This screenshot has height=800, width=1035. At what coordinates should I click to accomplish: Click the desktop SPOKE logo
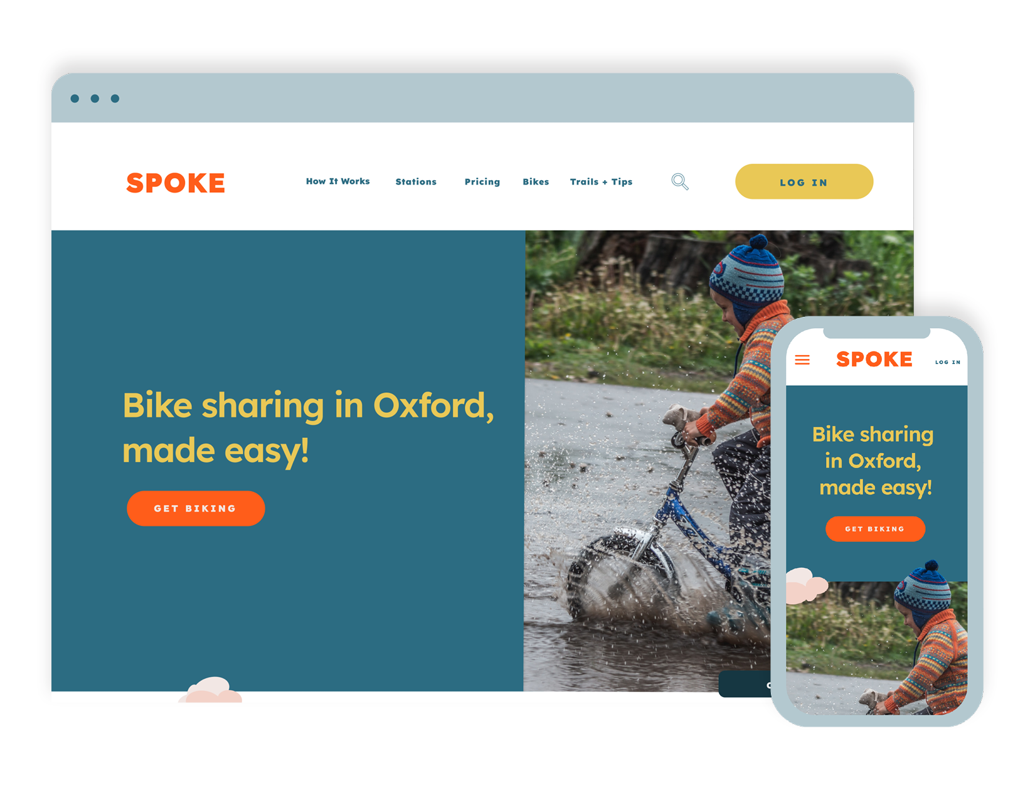tap(176, 183)
